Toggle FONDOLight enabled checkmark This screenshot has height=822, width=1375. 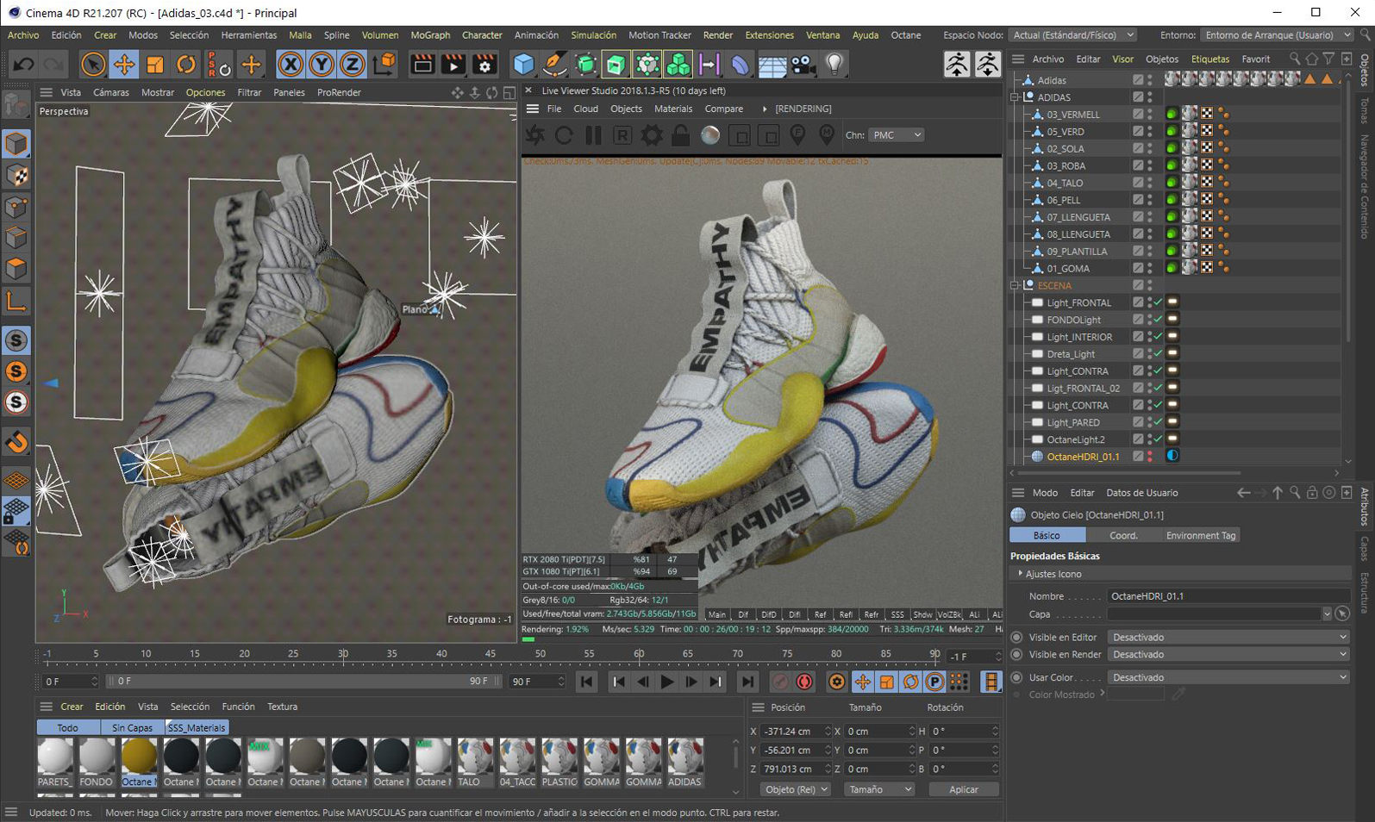pyautogui.click(x=1159, y=320)
